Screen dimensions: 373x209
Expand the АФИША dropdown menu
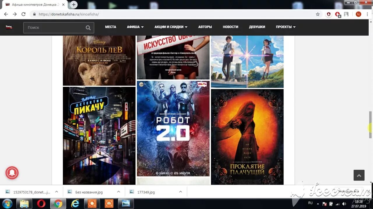135,27
